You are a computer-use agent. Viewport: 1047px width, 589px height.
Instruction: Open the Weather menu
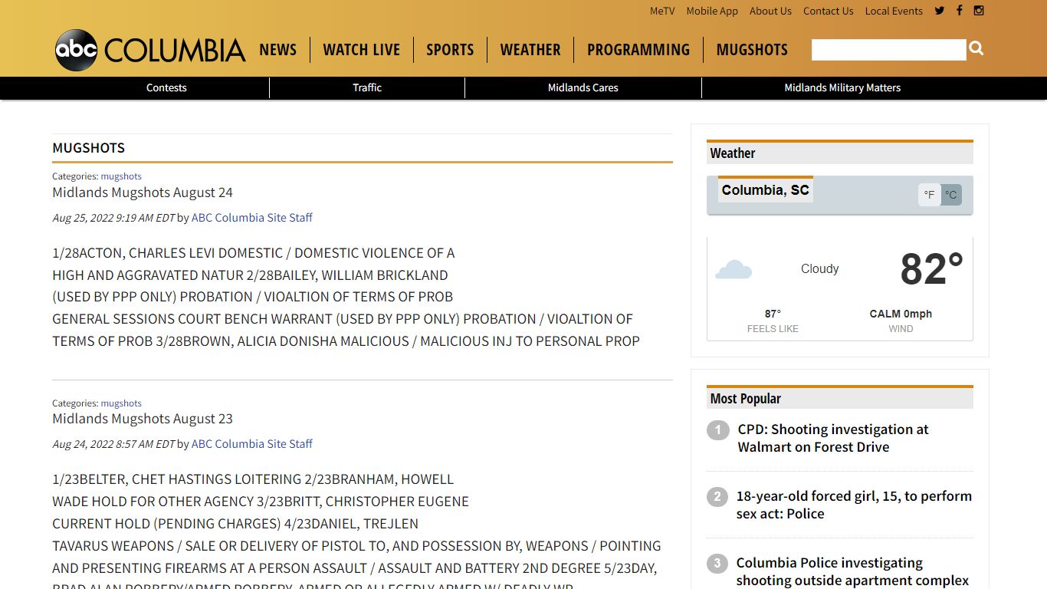[x=530, y=50]
